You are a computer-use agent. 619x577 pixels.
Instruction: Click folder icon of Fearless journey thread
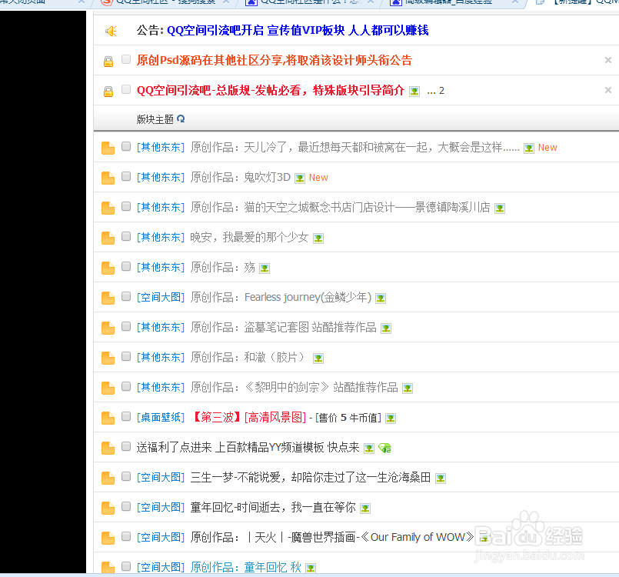[x=108, y=298]
